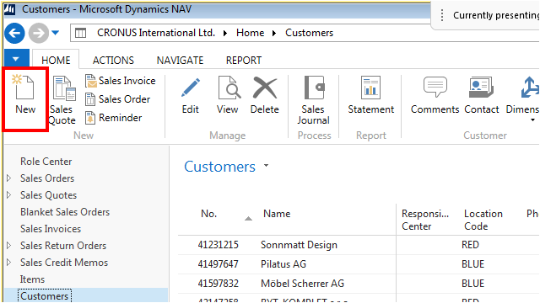Open the Sales Journal
The image size is (540, 303).
click(x=313, y=100)
